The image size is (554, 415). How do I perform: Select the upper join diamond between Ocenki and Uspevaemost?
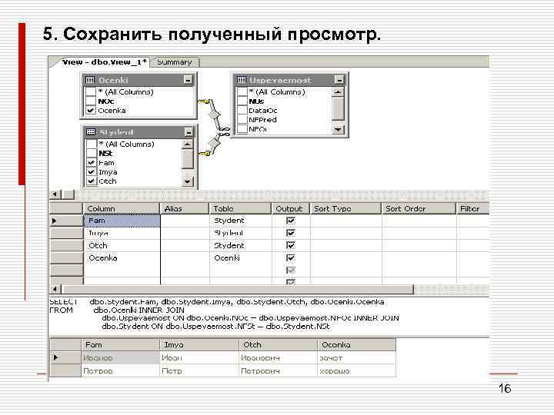(215, 115)
